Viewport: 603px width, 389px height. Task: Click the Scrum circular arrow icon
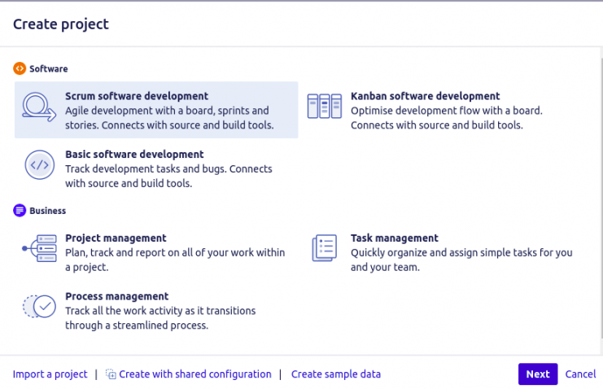pos(38,108)
